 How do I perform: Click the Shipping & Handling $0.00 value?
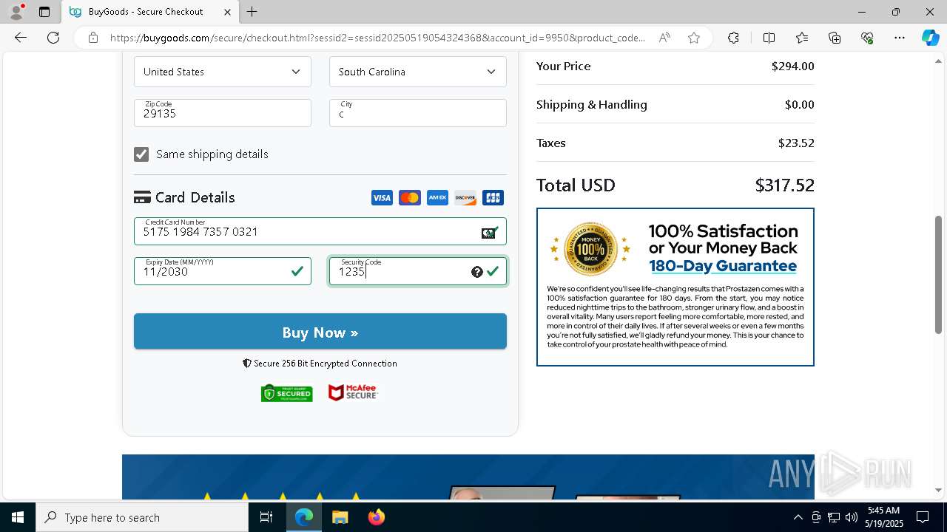click(799, 105)
